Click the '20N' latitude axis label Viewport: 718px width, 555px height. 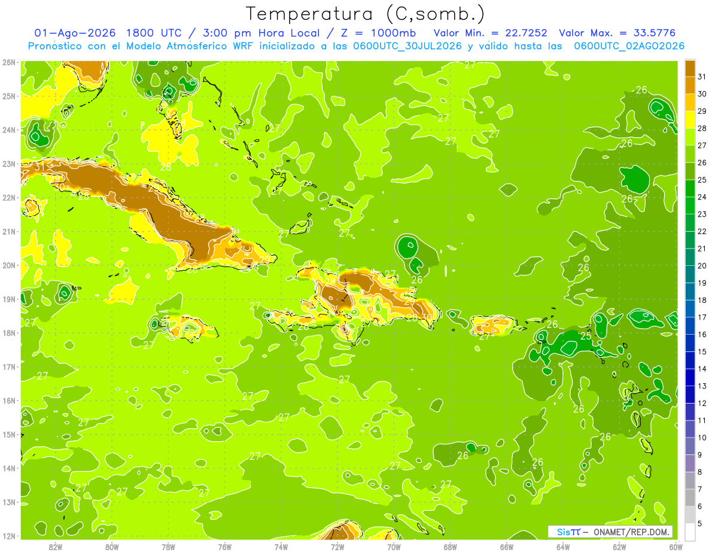click(9, 265)
